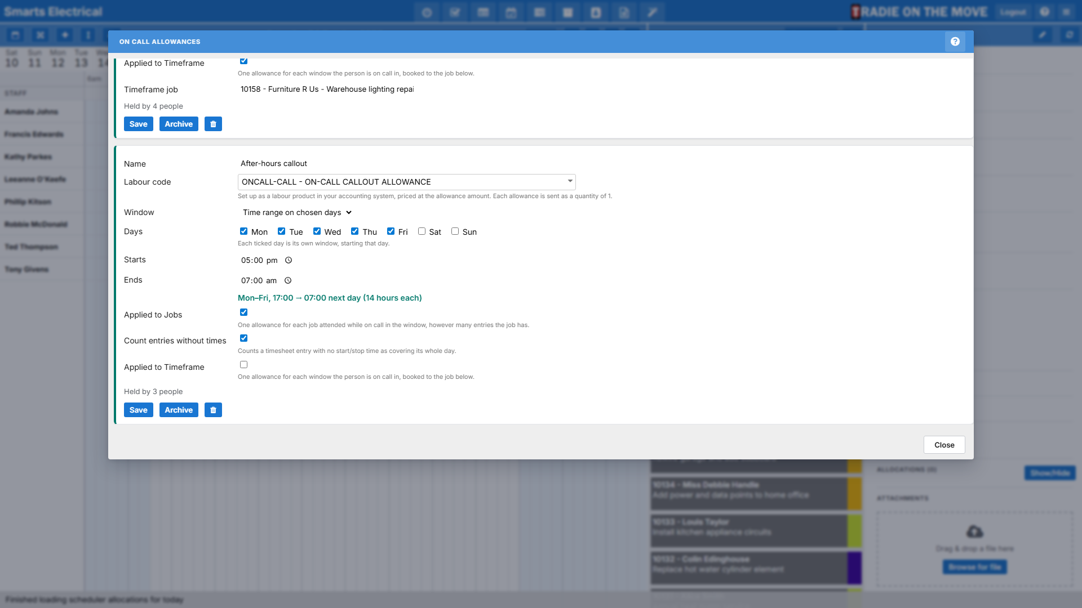The image size is (1082, 608).
Task: Delete the allowance held by 4 people
Action: click(213, 124)
